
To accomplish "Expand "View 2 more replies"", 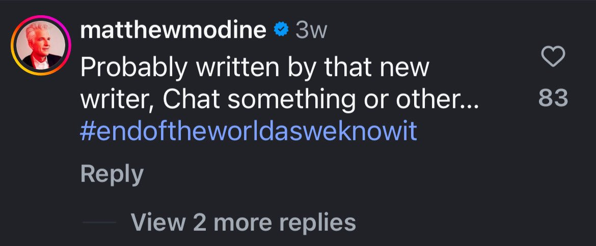I will [x=243, y=222].
